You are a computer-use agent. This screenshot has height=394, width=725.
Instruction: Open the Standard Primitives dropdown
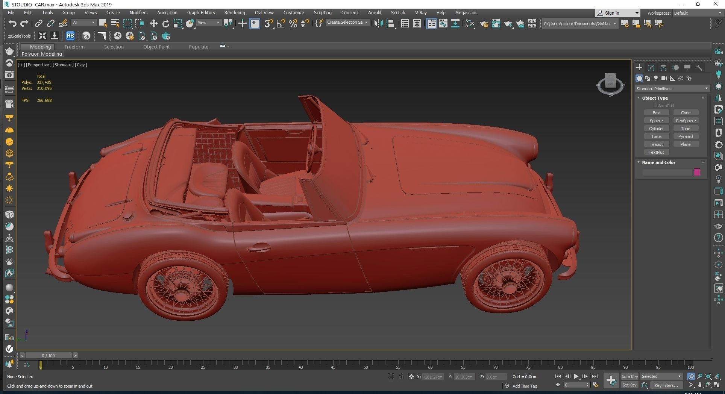(672, 89)
